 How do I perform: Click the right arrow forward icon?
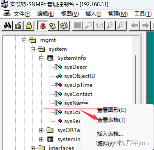pos(145,25)
